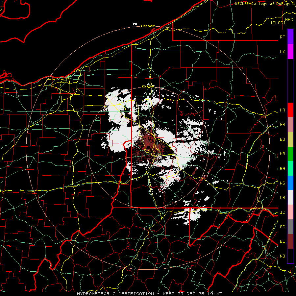Click the BD yellow legend swatch
The height and width of the screenshot is (296, 296).
(x=290, y=139)
